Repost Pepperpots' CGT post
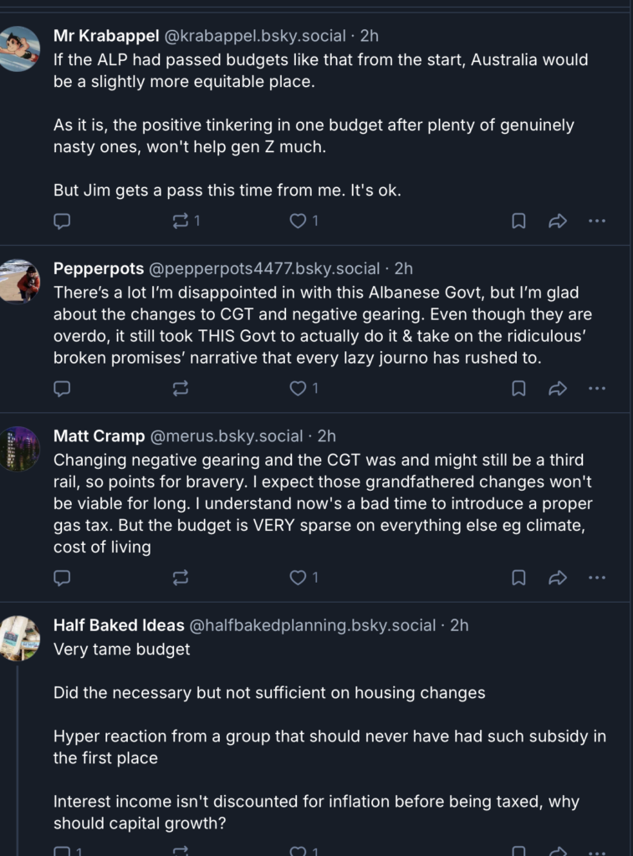633x856 pixels. (x=181, y=388)
